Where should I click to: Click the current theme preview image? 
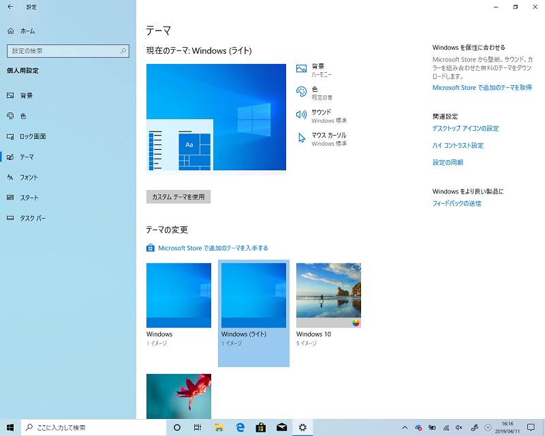(216, 117)
